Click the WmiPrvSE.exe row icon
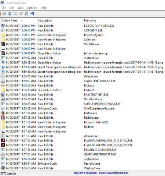 coord(3,99)
